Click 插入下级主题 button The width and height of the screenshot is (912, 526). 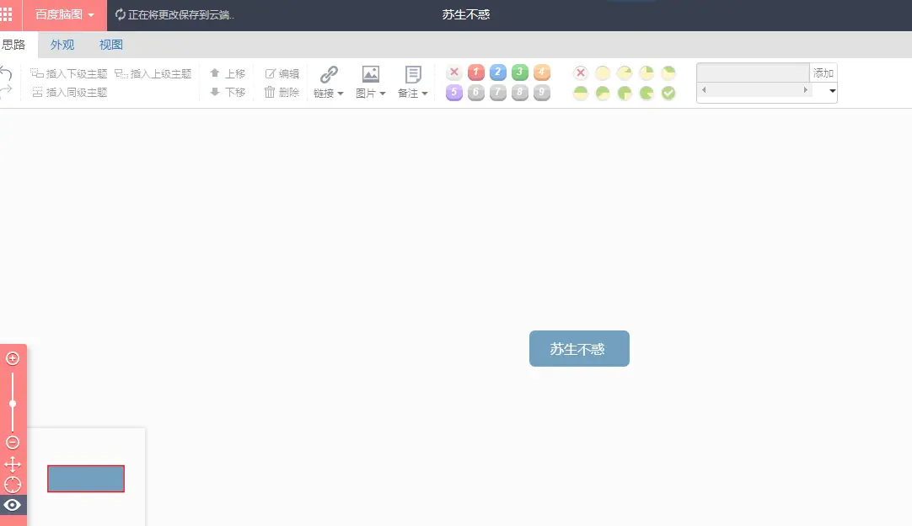(69, 73)
